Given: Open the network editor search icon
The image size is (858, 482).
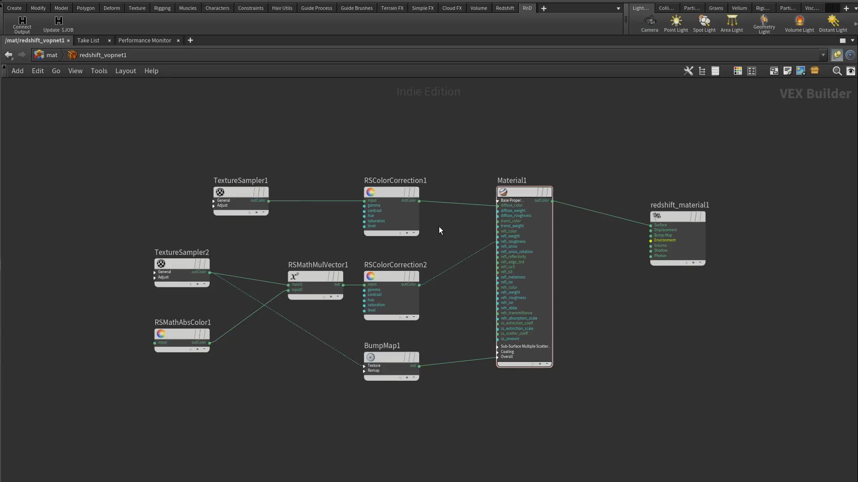Looking at the screenshot, I should [x=836, y=71].
